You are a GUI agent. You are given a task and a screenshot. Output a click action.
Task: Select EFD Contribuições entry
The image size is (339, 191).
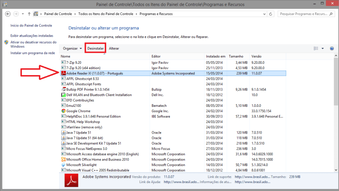(80, 100)
